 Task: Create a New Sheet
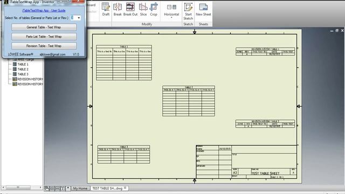click(203, 10)
